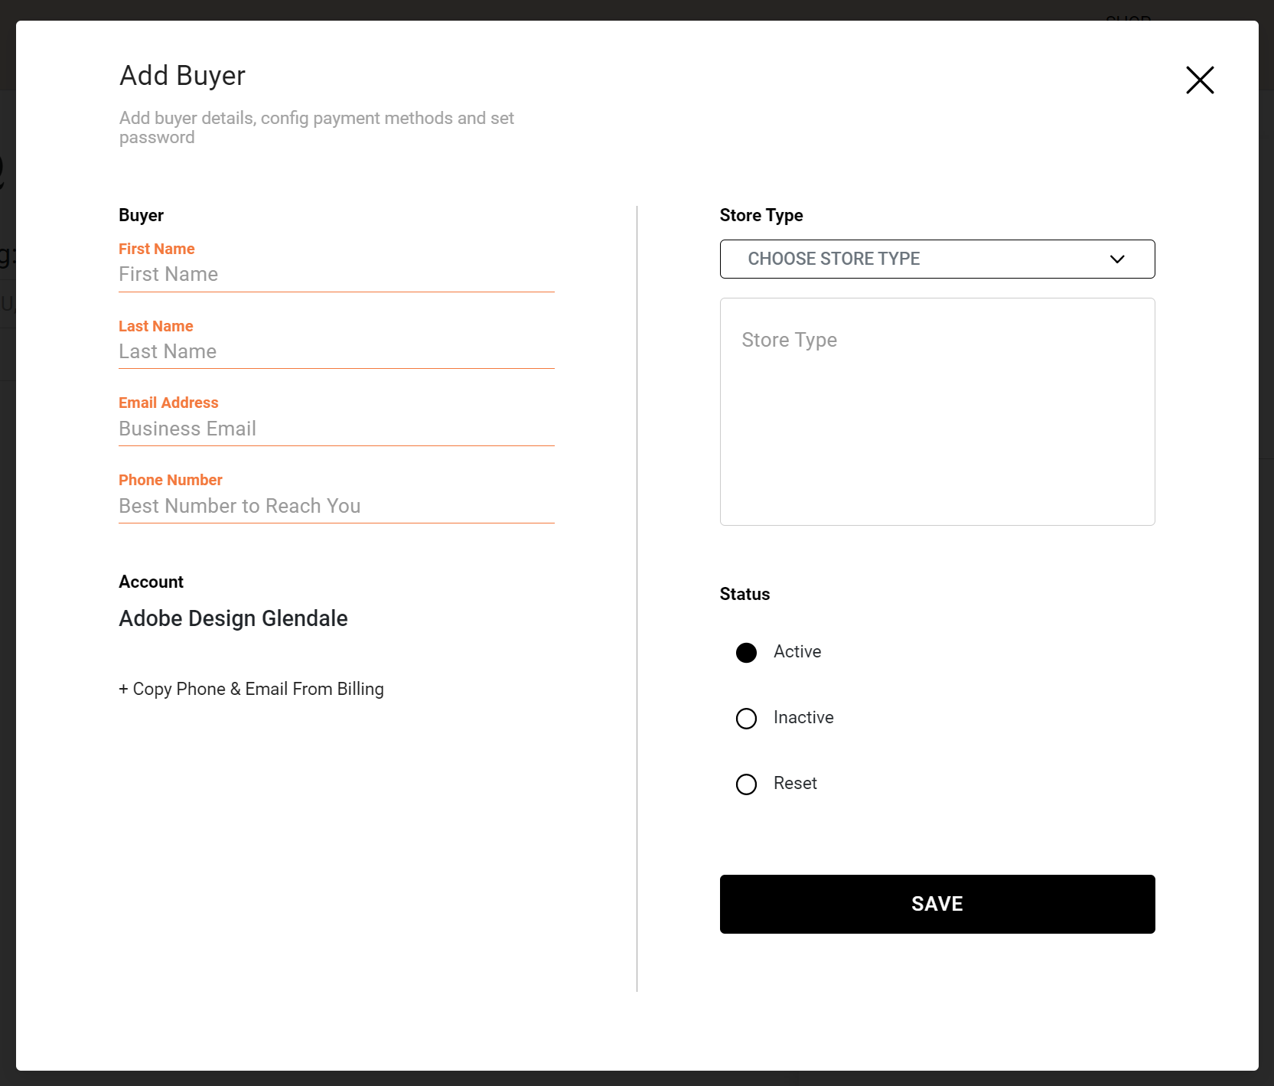Focus the First Name input field
Image resolution: width=1274 pixels, height=1086 pixels.
(x=336, y=275)
